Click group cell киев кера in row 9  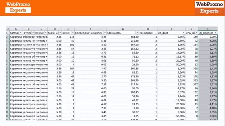28,64
